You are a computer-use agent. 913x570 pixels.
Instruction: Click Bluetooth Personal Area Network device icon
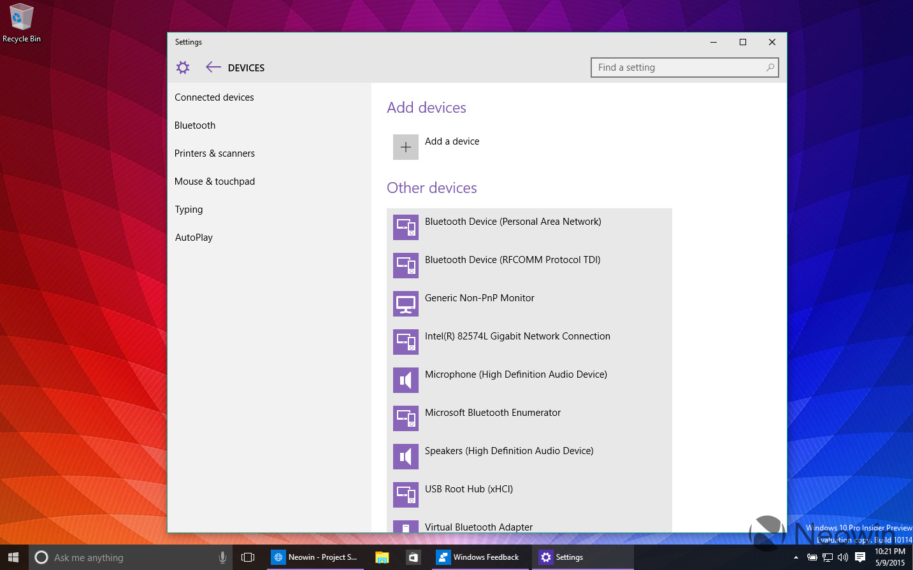point(406,227)
